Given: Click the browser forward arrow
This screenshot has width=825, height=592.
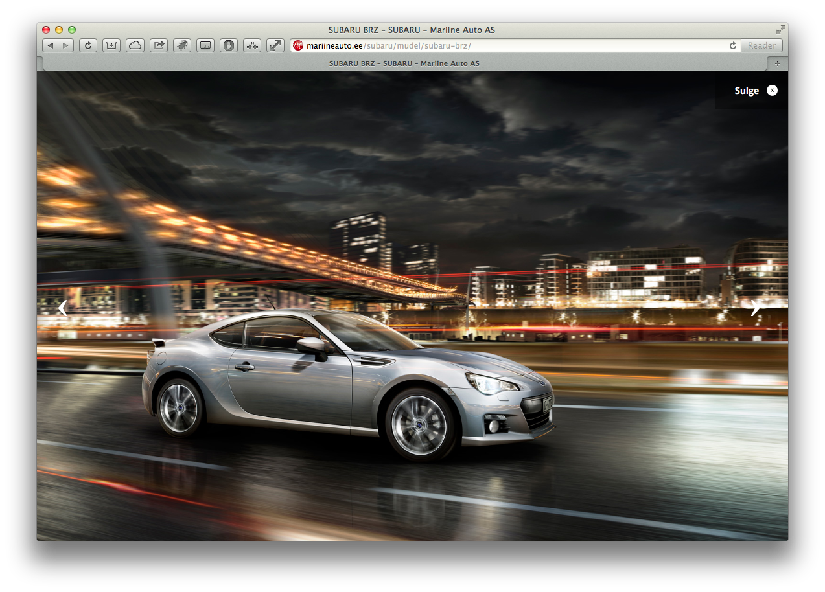Looking at the screenshot, I should 65,45.
